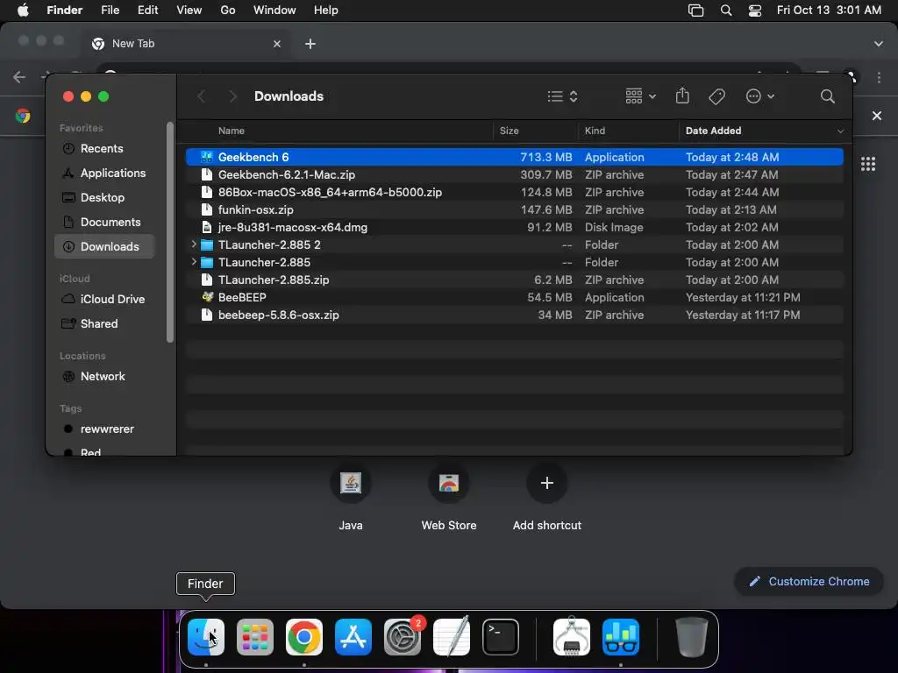
Task: Open the App Store dock icon
Action: [x=353, y=637]
